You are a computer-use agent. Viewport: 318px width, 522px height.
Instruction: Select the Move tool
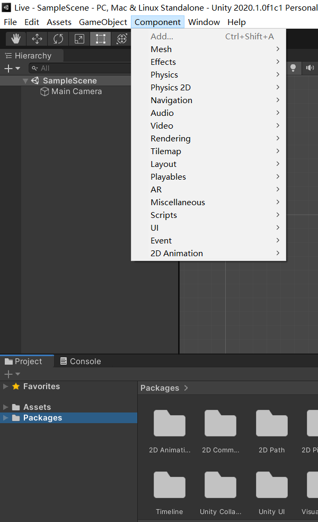(x=37, y=39)
